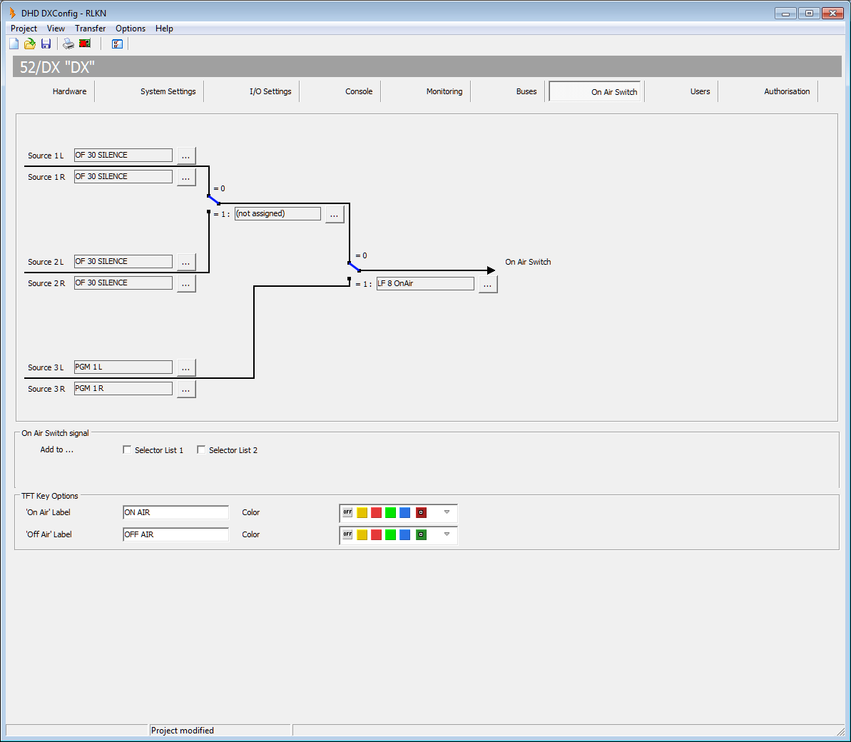Open the checklist options toolbar icon
The image size is (851, 742).
click(x=117, y=44)
